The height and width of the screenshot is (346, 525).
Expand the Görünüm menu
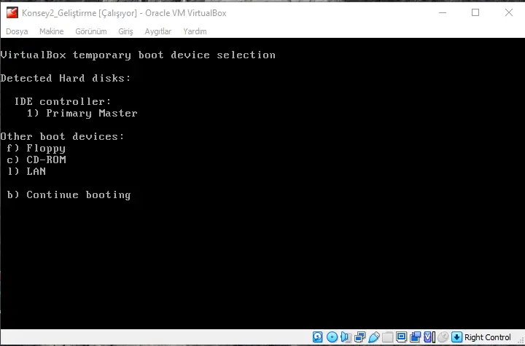pos(91,31)
